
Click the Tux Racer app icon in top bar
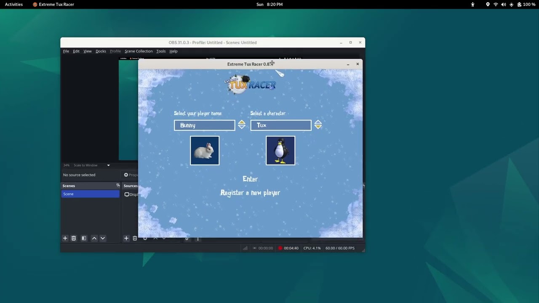(35, 5)
